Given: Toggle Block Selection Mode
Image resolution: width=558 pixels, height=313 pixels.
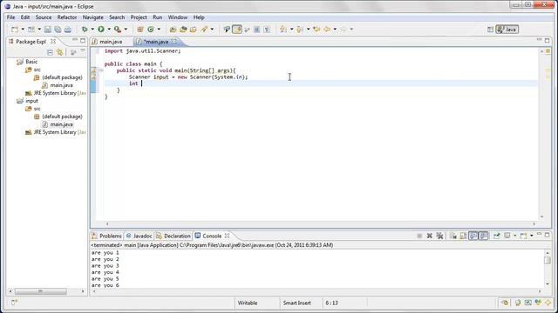Looking at the screenshot, I should tap(257, 30).
